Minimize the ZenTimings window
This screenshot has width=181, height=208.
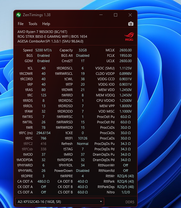click(101, 15)
